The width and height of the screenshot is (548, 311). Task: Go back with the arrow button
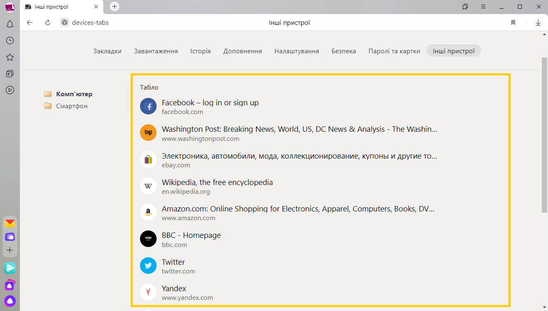click(30, 23)
